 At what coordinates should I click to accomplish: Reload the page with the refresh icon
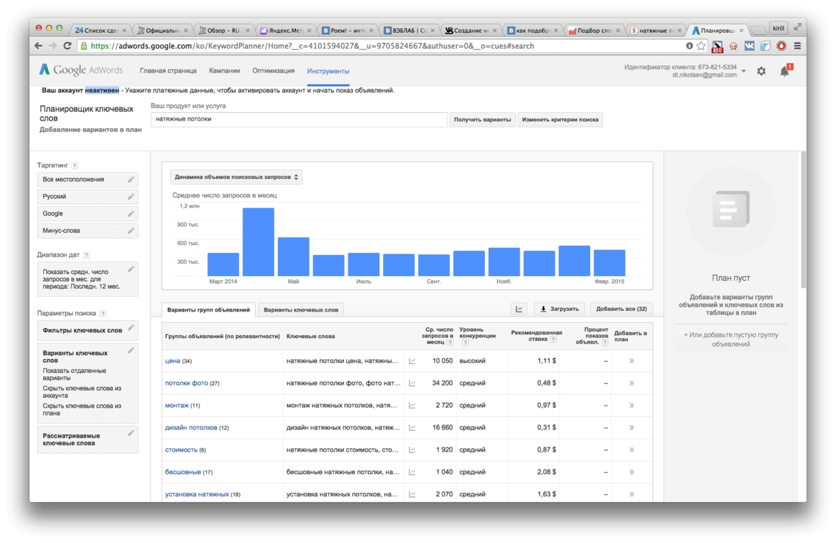coord(67,46)
